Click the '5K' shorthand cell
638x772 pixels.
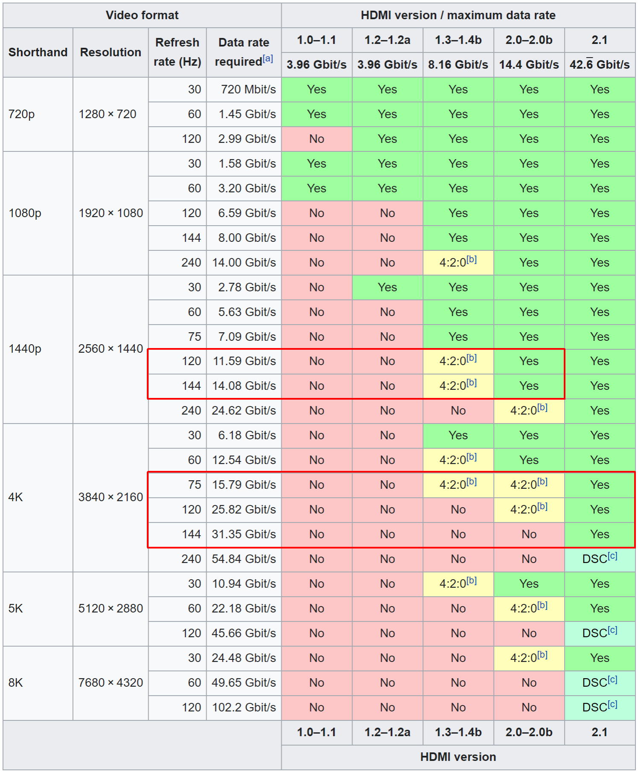click(x=38, y=609)
